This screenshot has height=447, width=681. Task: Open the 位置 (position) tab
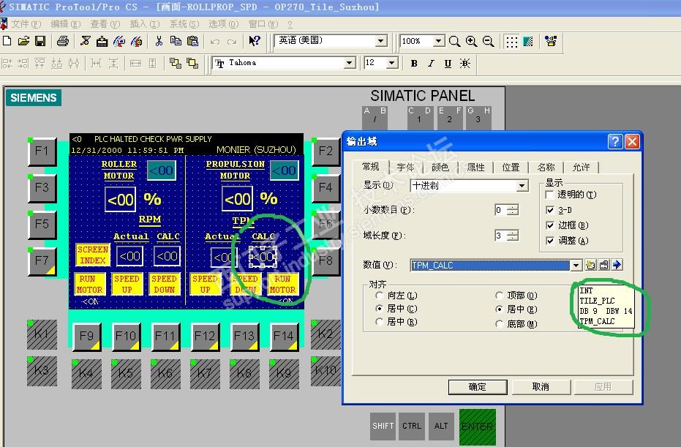[511, 168]
